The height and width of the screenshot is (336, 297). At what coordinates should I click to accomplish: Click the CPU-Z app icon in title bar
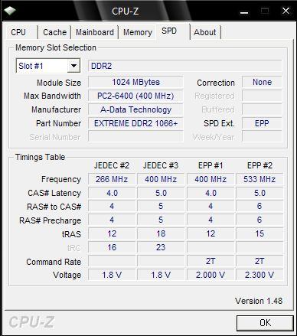point(10,11)
